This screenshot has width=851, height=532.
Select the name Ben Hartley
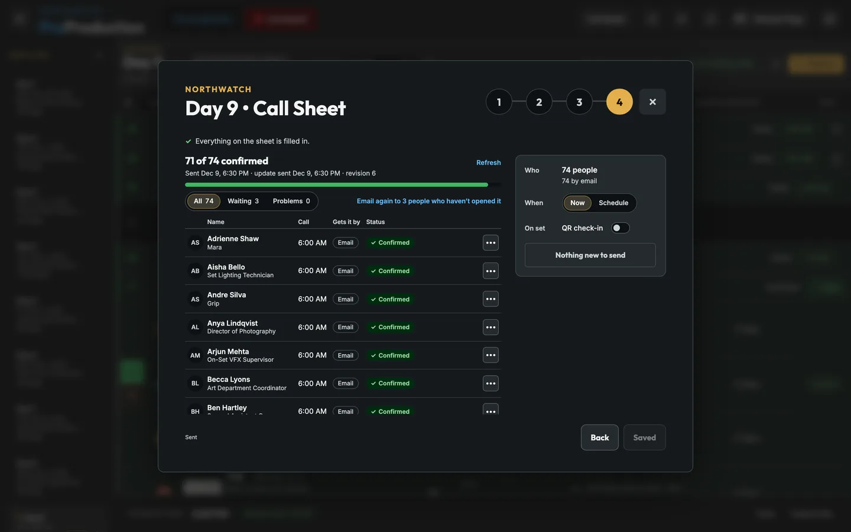click(x=227, y=408)
